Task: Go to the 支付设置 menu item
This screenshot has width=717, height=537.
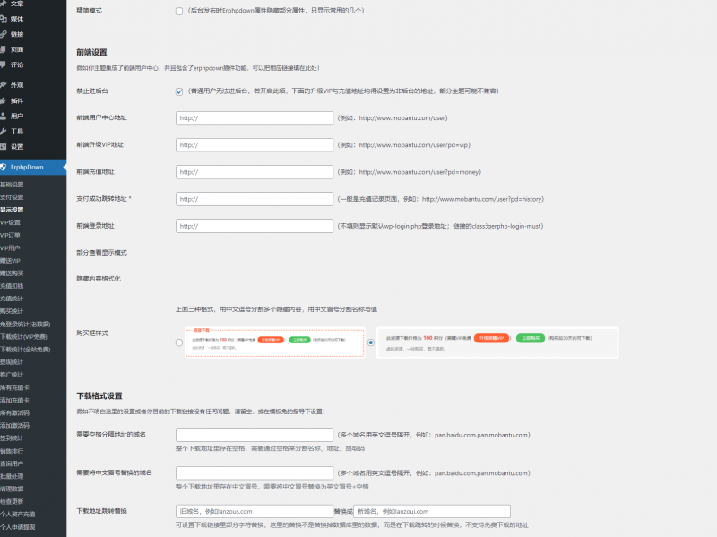Action: [x=16, y=195]
